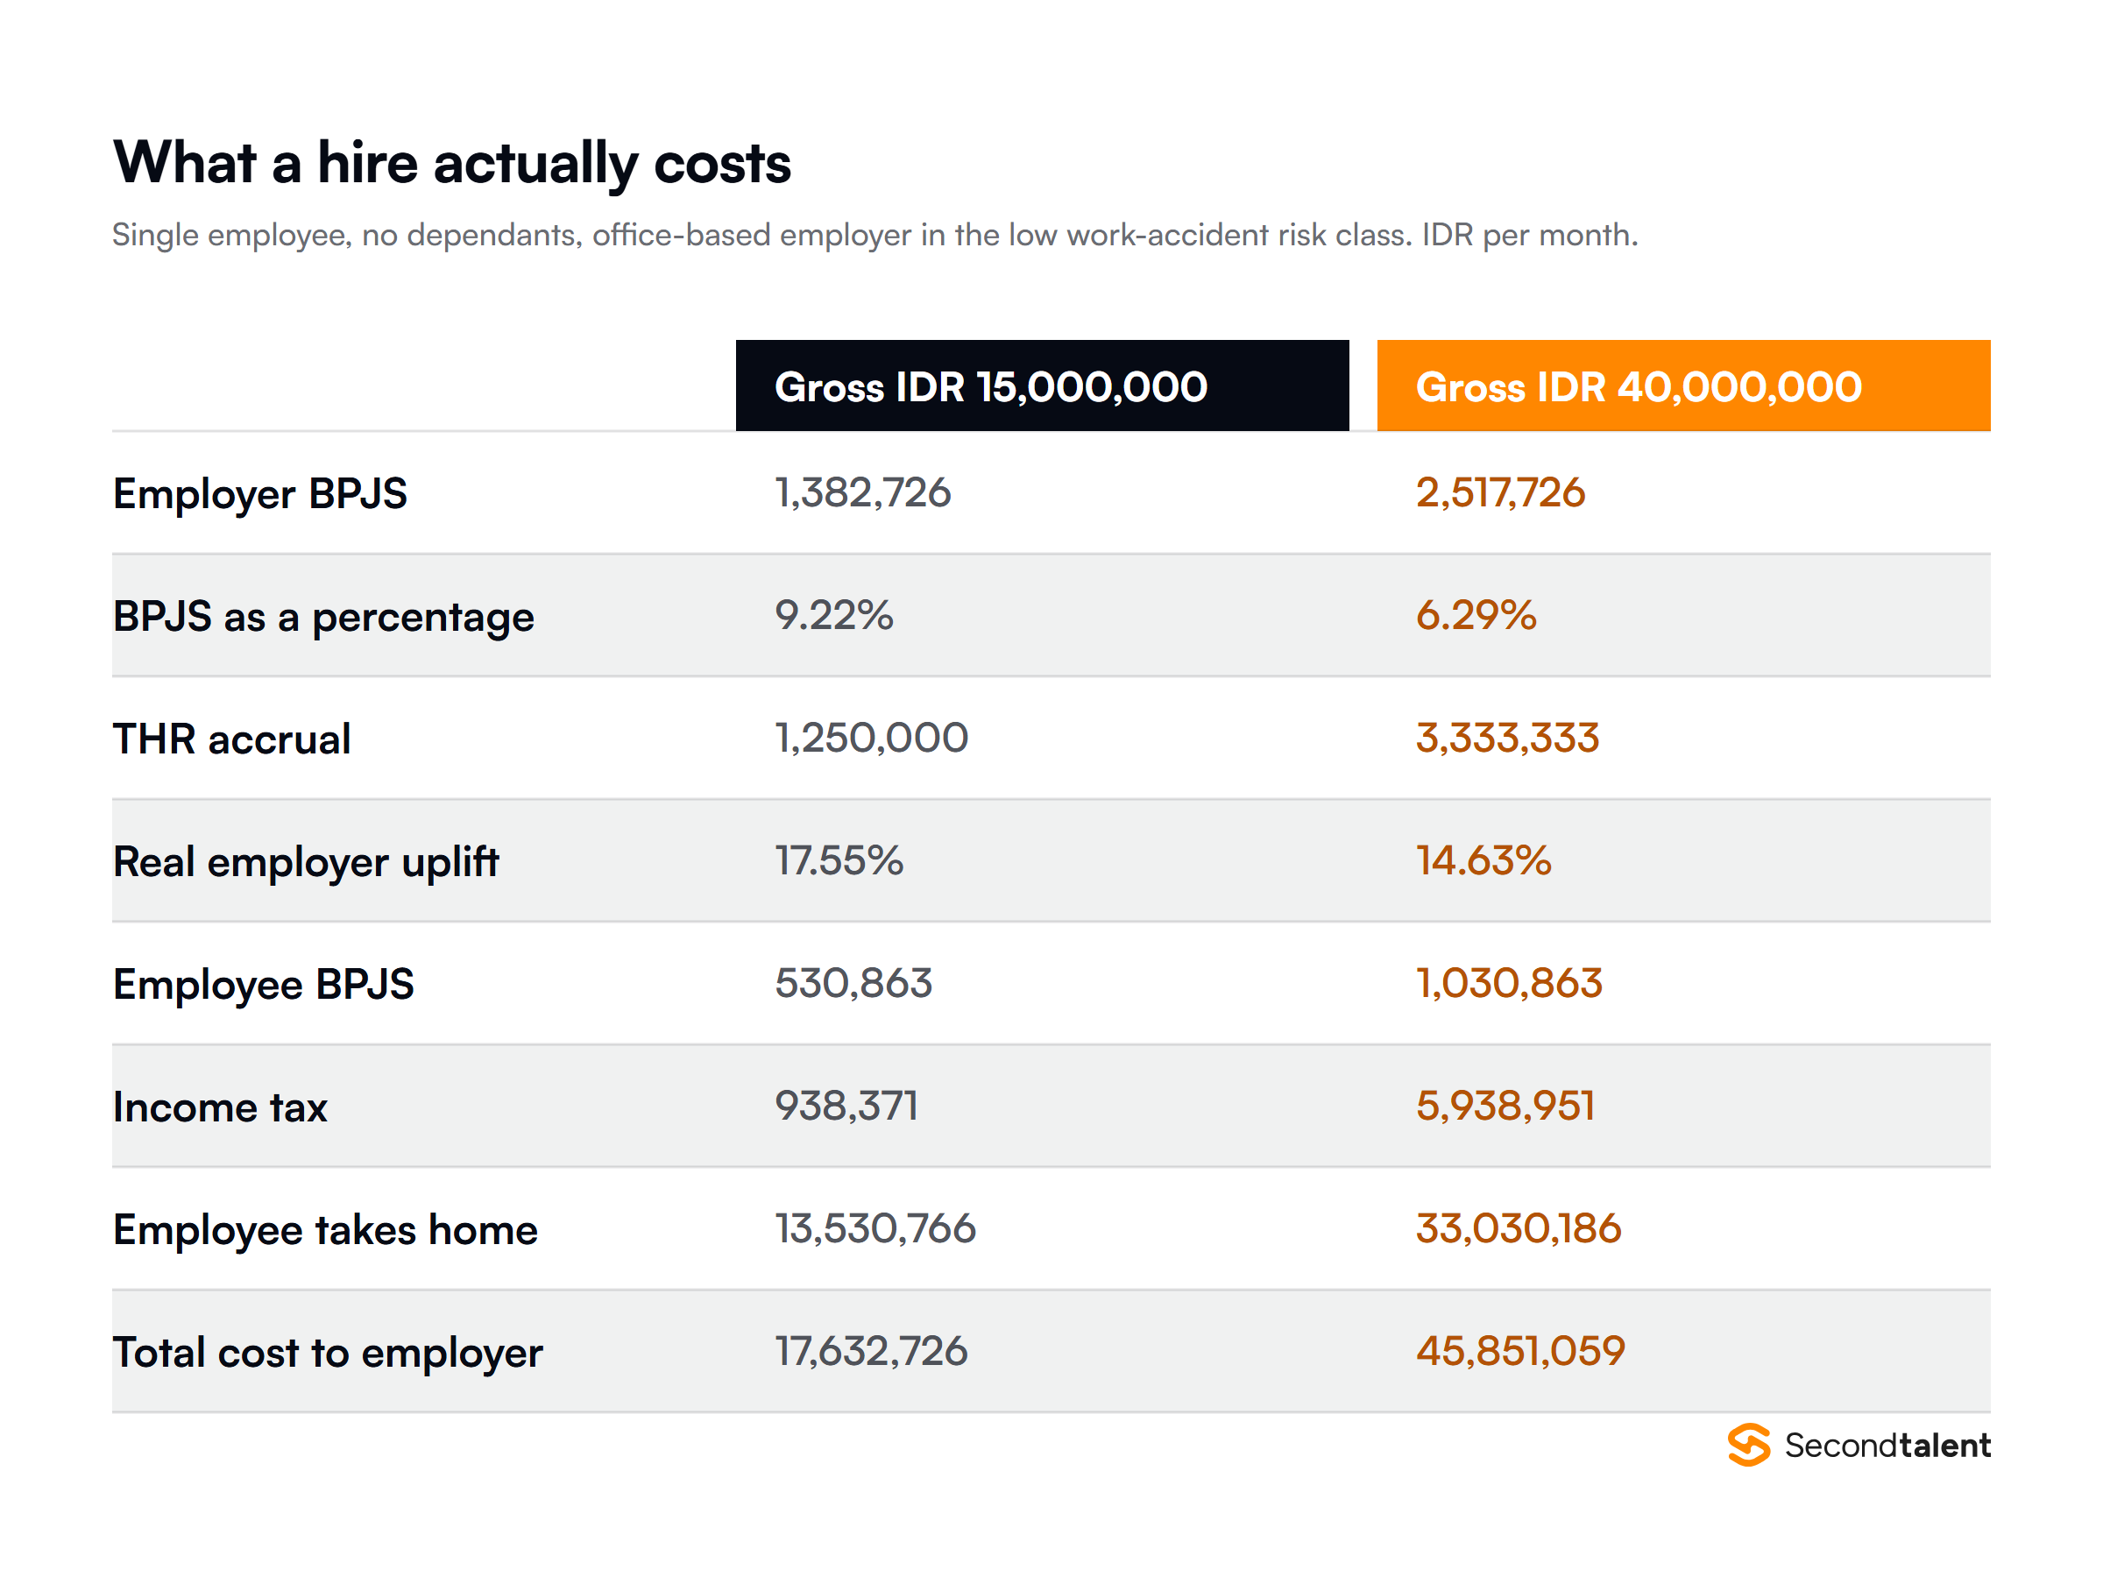Image resolution: width=2103 pixels, height=1570 pixels.
Task: Click the value 530,863
Action: [853, 983]
